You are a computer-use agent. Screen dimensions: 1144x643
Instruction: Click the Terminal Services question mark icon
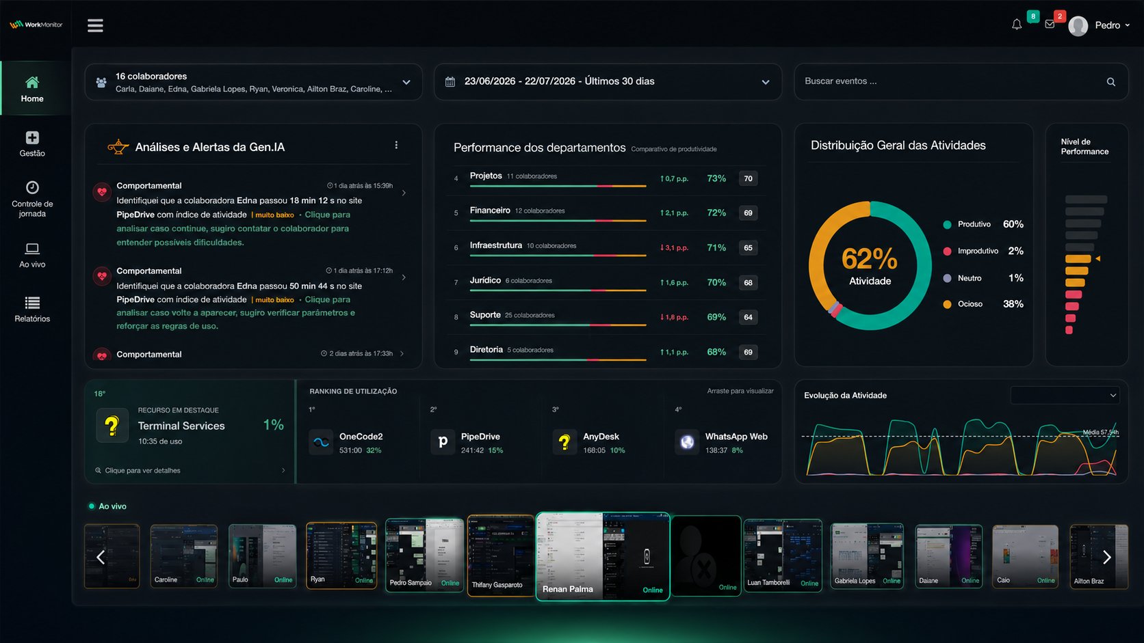[112, 426]
